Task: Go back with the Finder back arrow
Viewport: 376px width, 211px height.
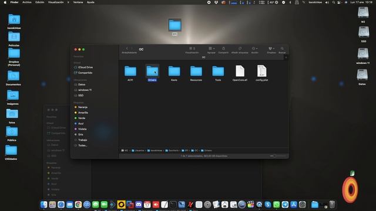Action: [127, 49]
